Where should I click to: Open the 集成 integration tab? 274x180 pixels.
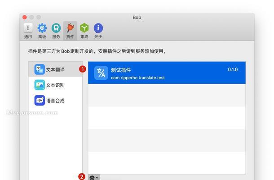tap(84, 31)
